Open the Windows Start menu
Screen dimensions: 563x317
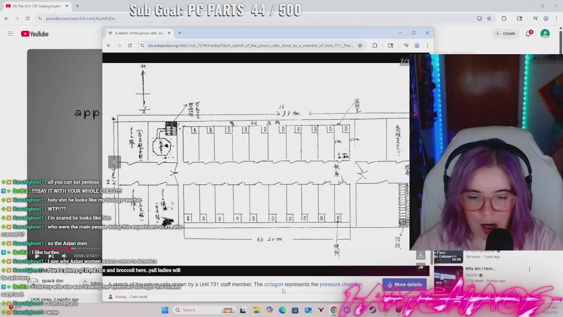[165, 310]
